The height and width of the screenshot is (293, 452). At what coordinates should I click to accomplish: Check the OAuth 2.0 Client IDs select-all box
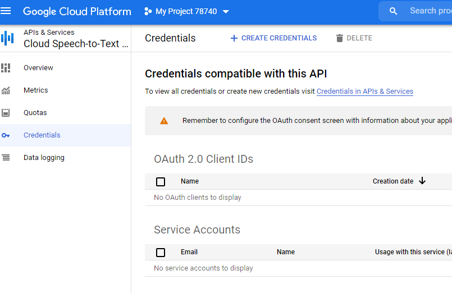click(x=161, y=182)
